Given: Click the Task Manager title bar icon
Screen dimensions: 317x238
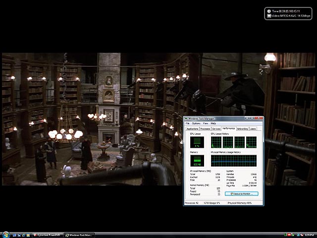Looking at the screenshot, I should pos(186,119).
